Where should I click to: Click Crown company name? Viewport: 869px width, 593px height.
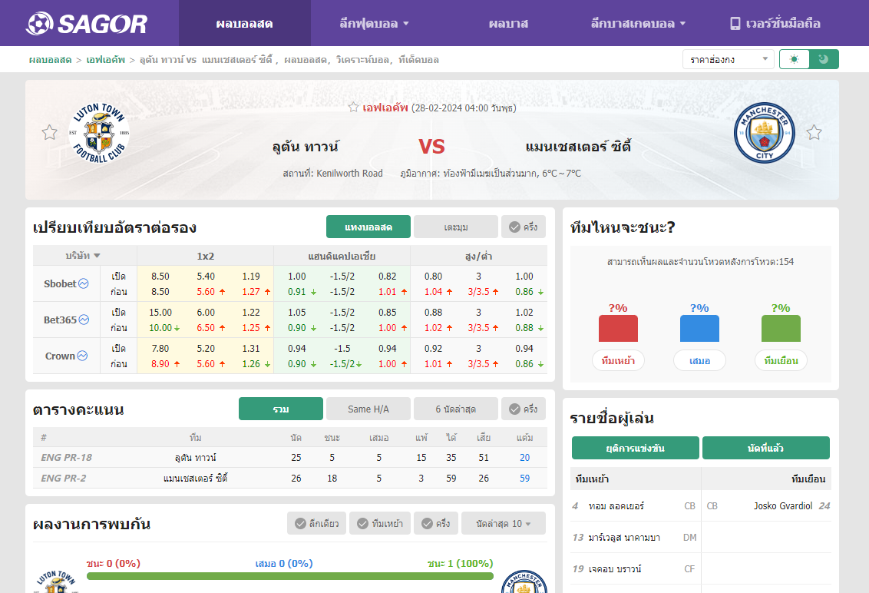pyautogui.click(x=60, y=356)
